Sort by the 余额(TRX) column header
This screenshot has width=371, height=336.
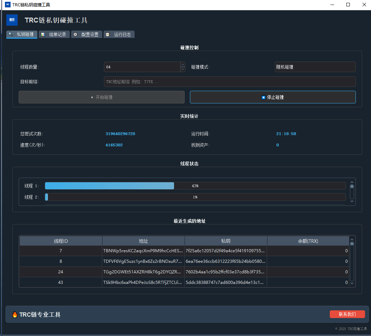(308, 241)
